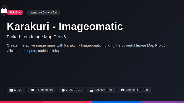
Task: Click the version code icon
Action: [11, 90]
